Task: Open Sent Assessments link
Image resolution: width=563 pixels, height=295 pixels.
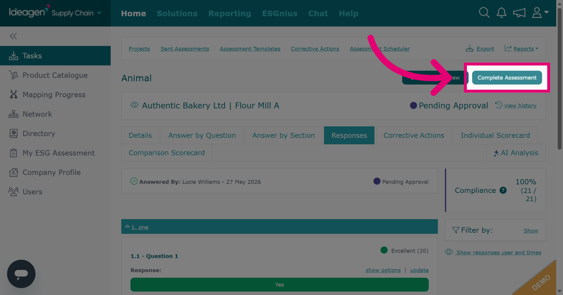Action: click(x=185, y=49)
